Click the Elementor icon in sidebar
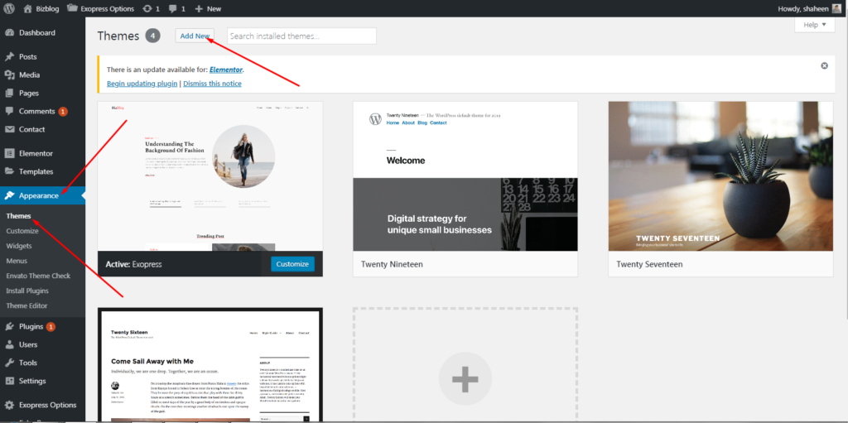This screenshot has height=423, width=848. point(9,153)
